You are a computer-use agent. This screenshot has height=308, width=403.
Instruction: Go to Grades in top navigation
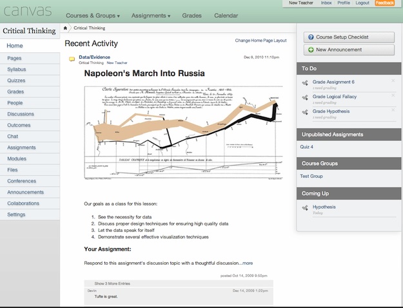(192, 15)
